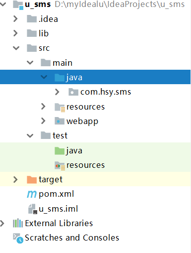
Task: Click the Scratches and Consoles icon
Action: pos(18,238)
